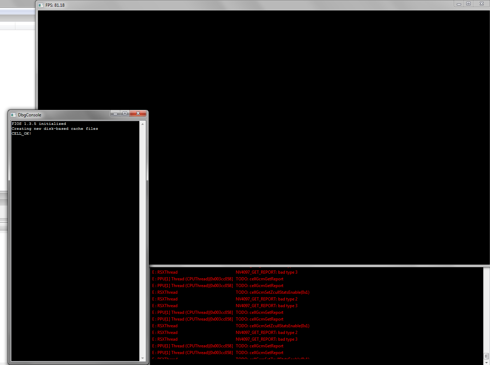The width and height of the screenshot is (490, 365).
Task: Select the 'CELL_OK!' console line
Action: (22, 134)
